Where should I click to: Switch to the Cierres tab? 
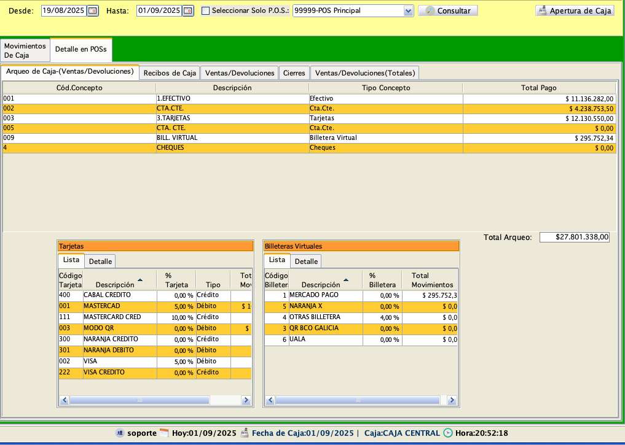[x=294, y=73]
